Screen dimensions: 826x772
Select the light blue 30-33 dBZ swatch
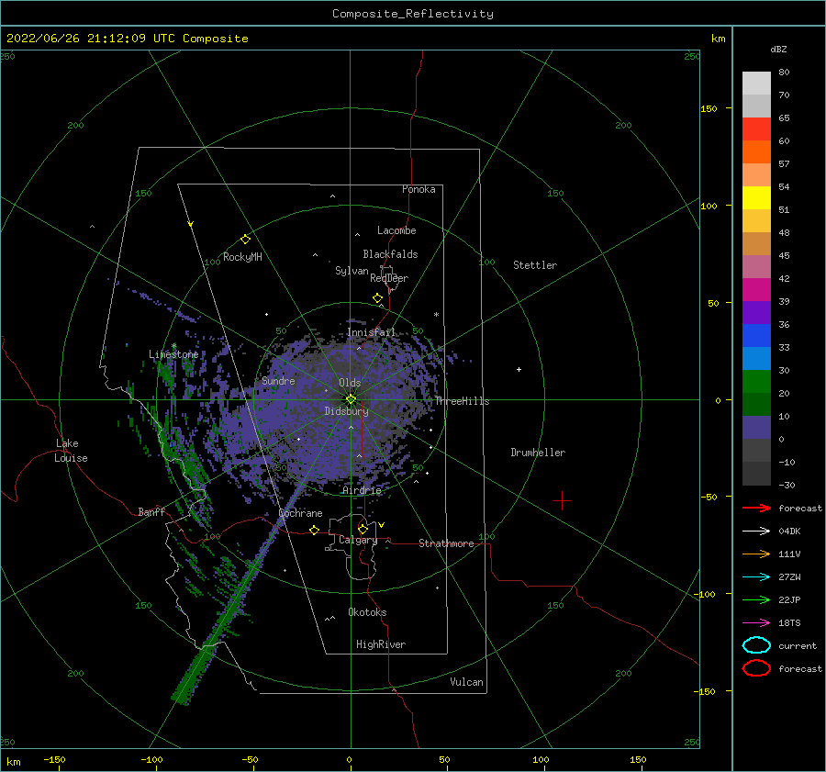[756, 358]
